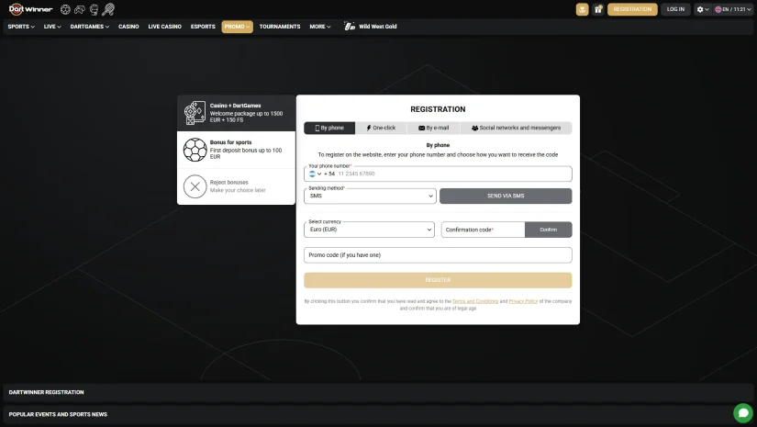The image size is (757, 427).
Task: Focus the Confirmation code field
Action: click(483, 230)
